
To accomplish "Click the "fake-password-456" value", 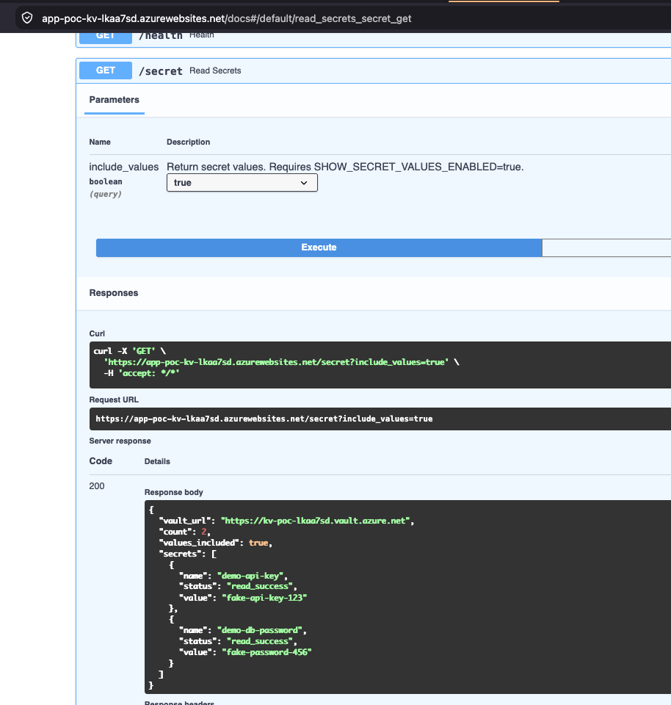I will click(x=266, y=652).
